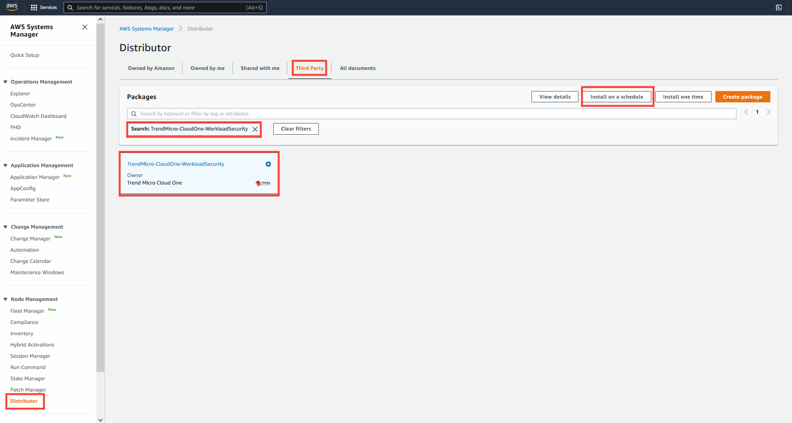Screen dimensions: 792x423
Task: Click the Trend Micro logo on the package card
Action: tap(263, 183)
